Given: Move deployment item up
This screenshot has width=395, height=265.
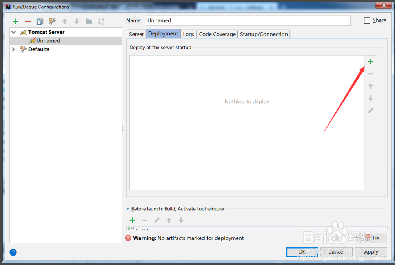Looking at the screenshot, I should coord(370,86).
